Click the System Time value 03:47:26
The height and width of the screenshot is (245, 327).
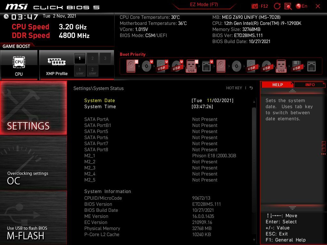coord(202,107)
